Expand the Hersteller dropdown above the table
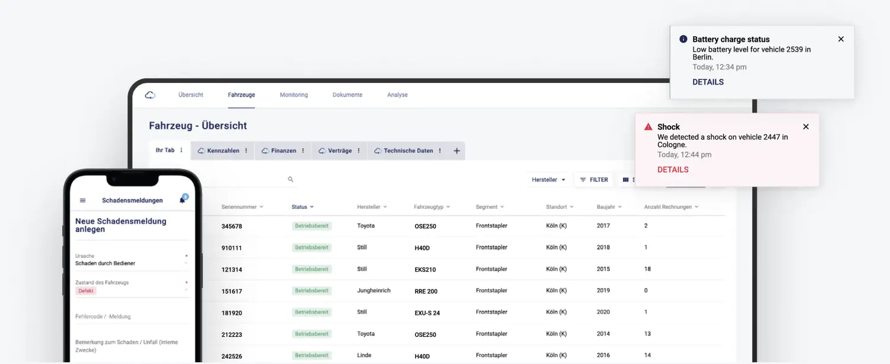This screenshot has height=364, width=890. tap(548, 180)
